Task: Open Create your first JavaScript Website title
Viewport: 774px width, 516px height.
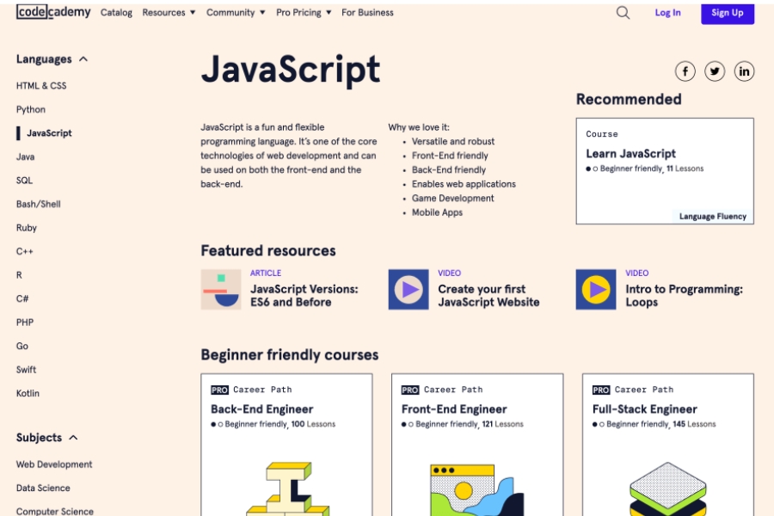Action: (x=488, y=295)
